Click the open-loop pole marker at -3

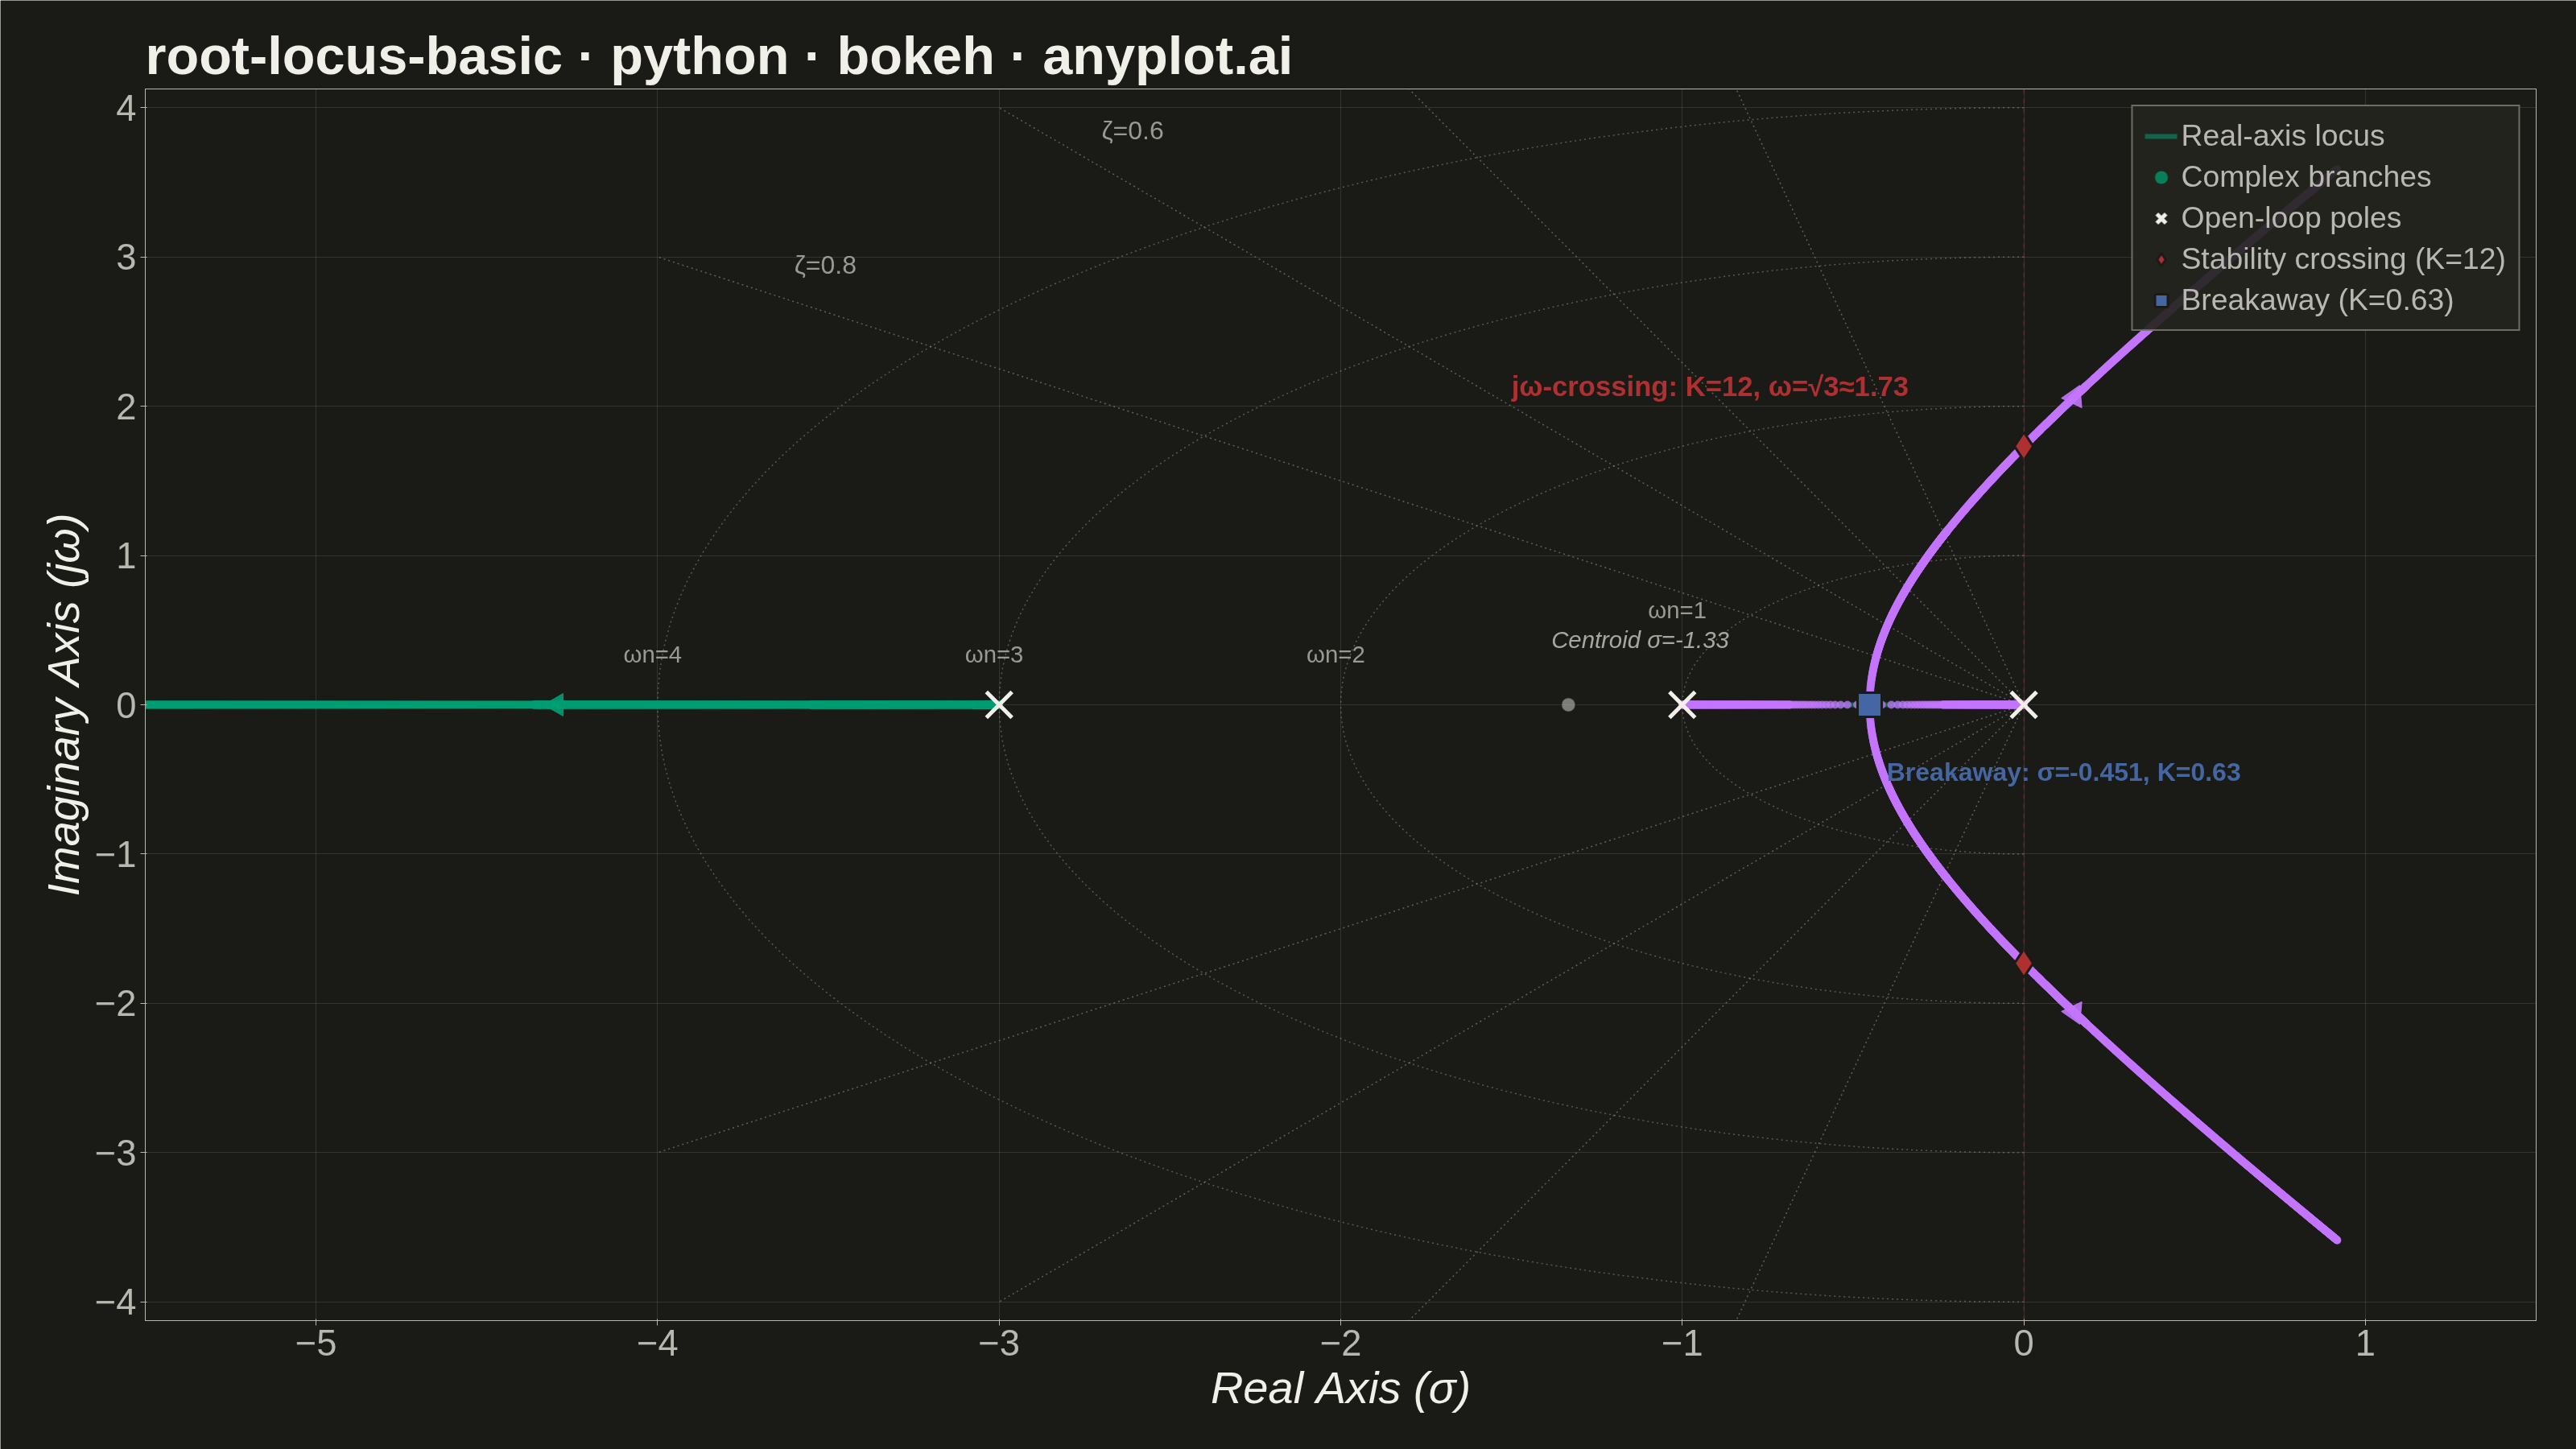[x=998, y=705]
